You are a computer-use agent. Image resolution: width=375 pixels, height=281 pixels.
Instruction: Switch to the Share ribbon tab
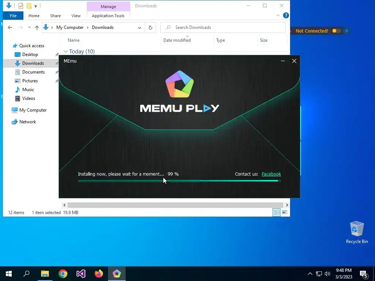(55, 16)
